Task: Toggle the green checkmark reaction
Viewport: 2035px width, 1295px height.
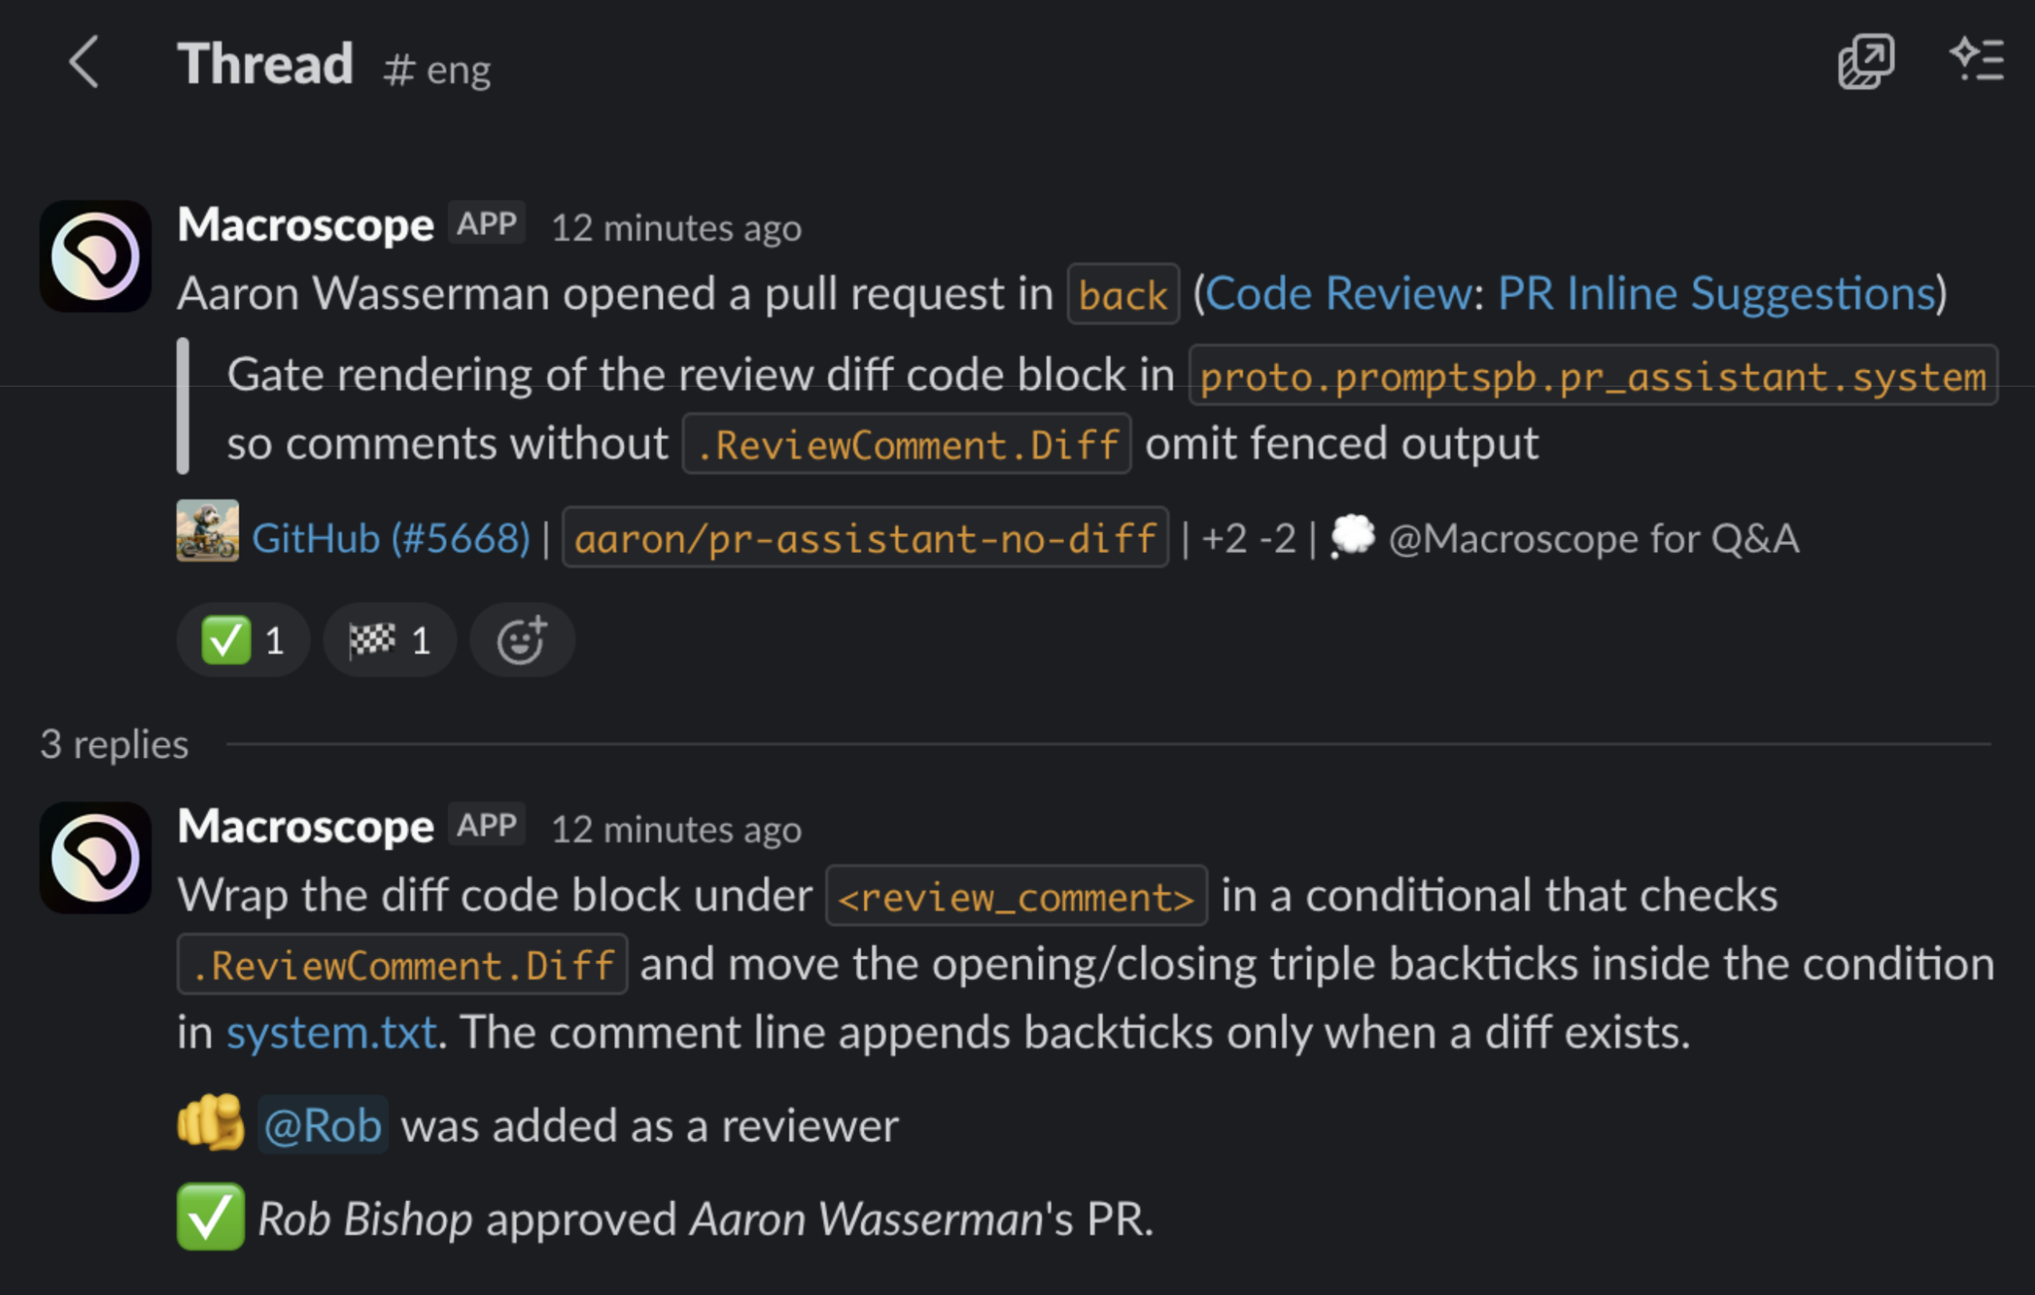Action: [243, 639]
